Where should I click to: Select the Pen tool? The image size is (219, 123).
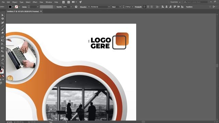[2, 23]
